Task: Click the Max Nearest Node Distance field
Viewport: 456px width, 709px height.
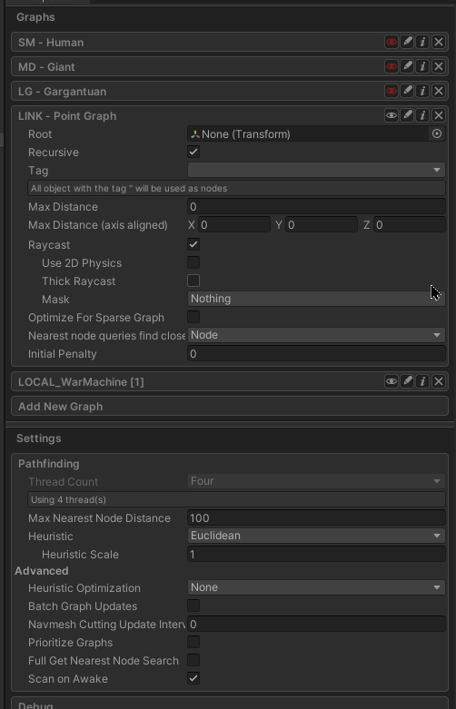Action: (316, 517)
